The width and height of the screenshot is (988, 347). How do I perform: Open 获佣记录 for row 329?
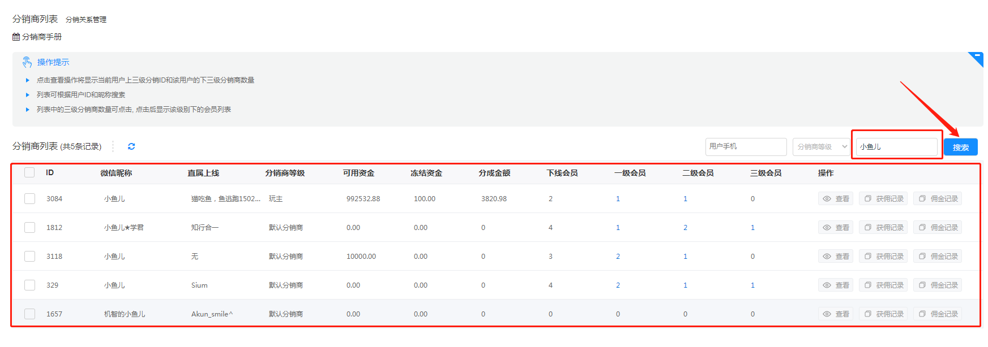[883, 285]
